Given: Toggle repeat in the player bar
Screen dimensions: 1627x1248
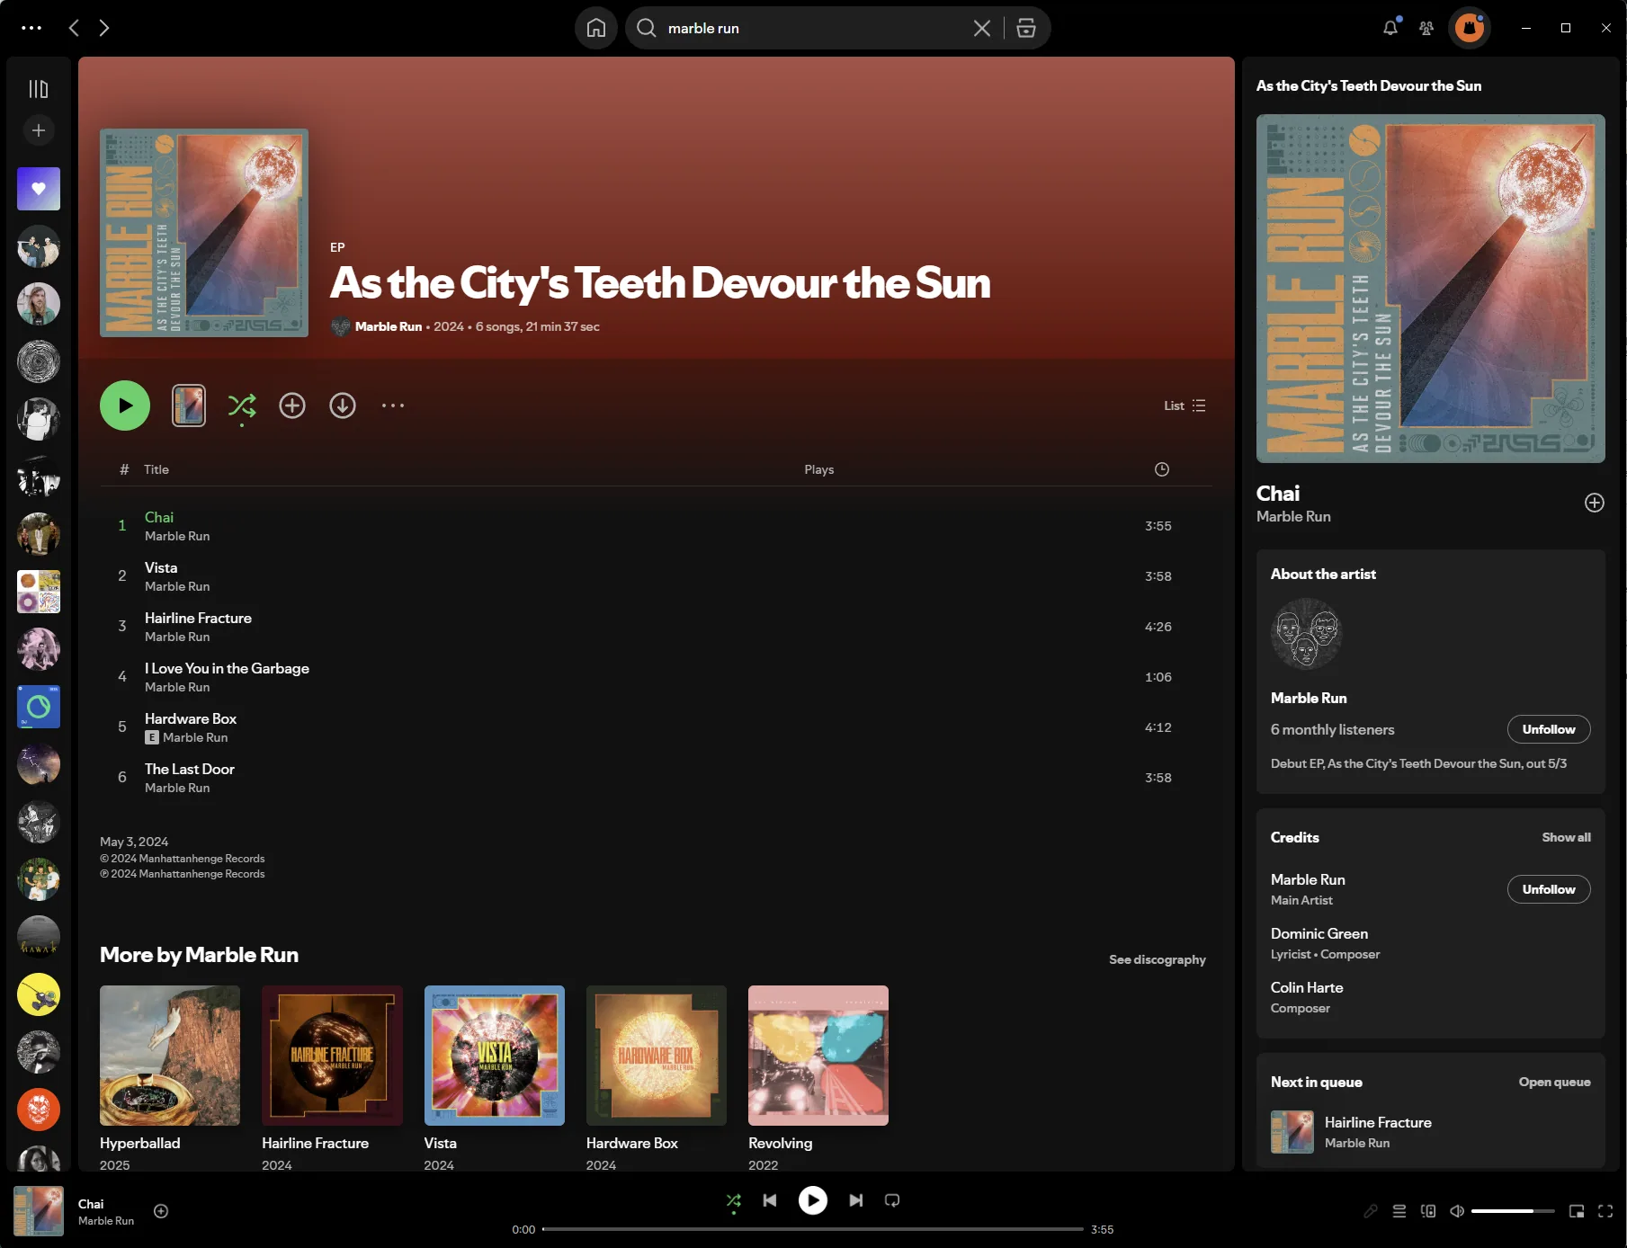Looking at the screenshot, I should click(x=892, y=1200).
